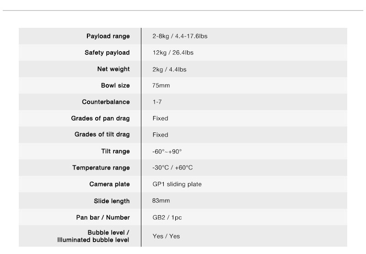
Task: Click the Temperature range label
Action: 101,168
